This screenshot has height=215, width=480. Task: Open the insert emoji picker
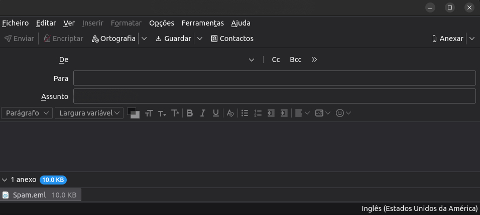pyautogui.click(x=343, y=113)
